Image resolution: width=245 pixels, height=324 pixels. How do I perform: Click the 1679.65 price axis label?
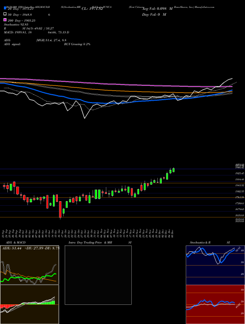[240, 209]
